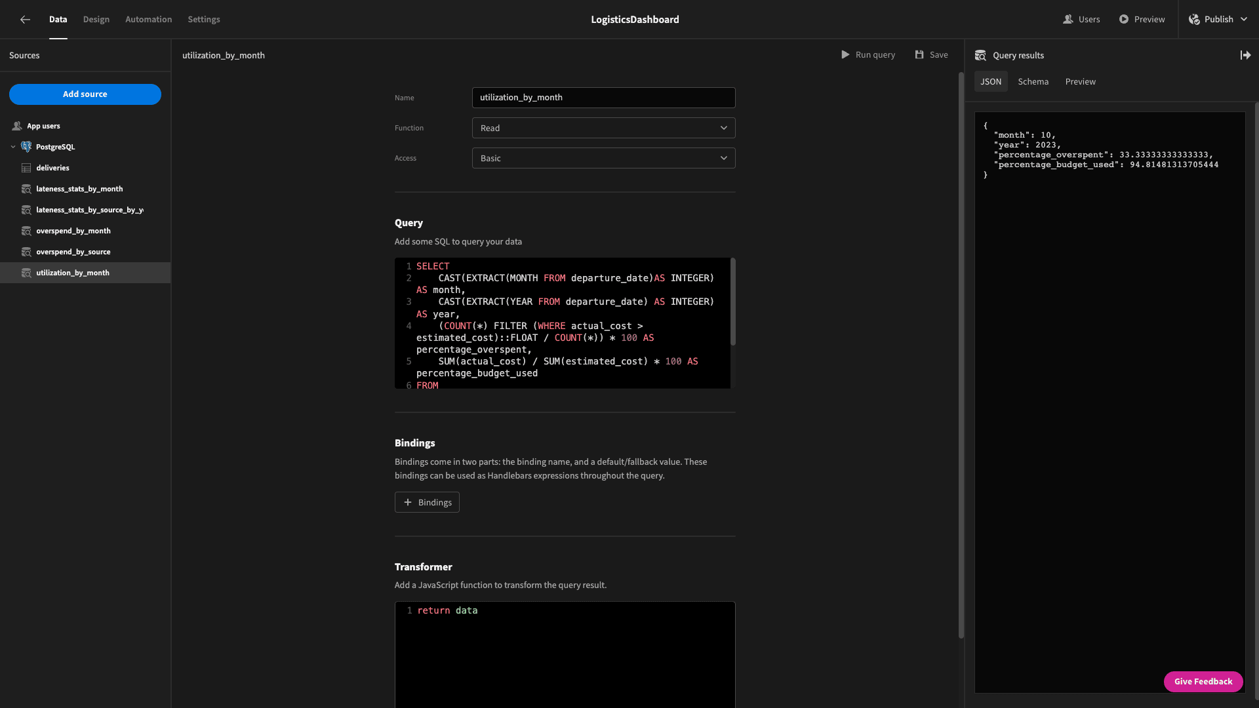Image resolution: width=1259 pixels, height=708 pixels.
Task: Click the PostgreSQL elephant icon
Action: click(26, 147)
